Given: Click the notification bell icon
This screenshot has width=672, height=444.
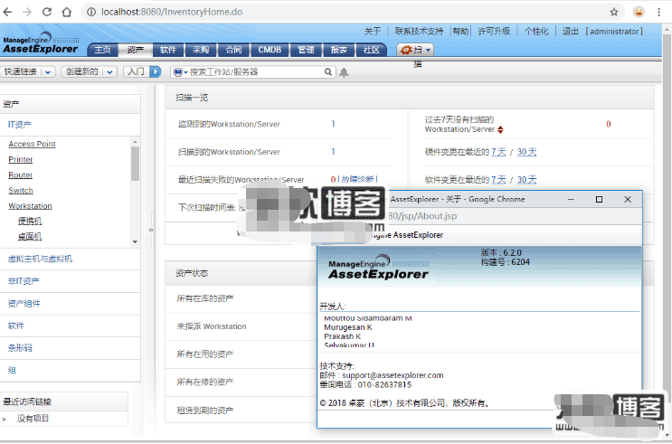Looking at the screenshot, I should [344, 72].
